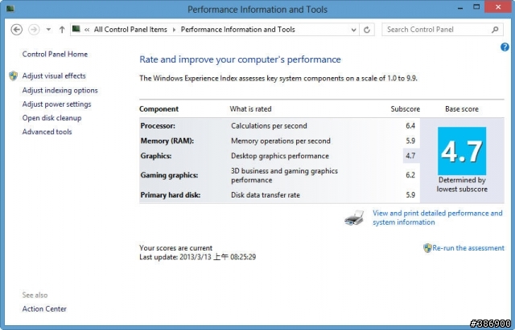Click the Control Panel icon in address bar
Image resolution: width=515 pixels, height=330 pixels.
(x=76, y=29)
